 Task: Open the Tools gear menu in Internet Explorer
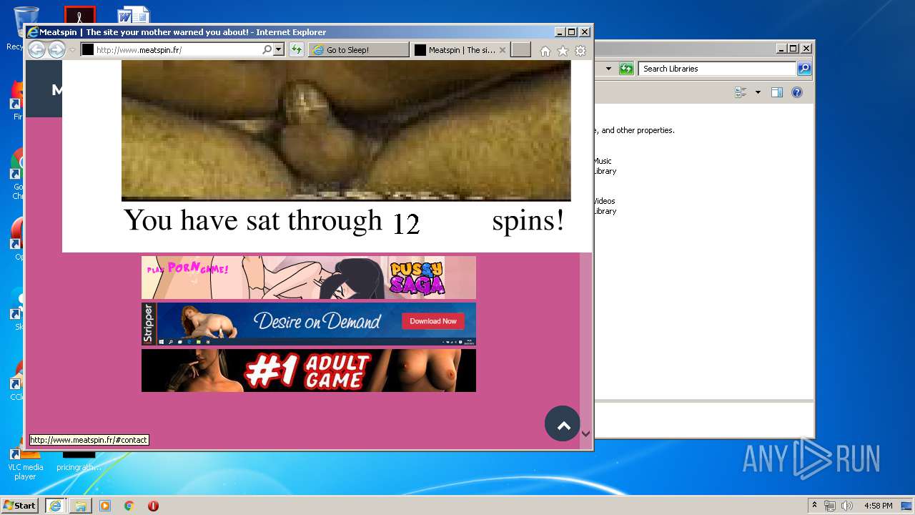click(x=580, y=51)
